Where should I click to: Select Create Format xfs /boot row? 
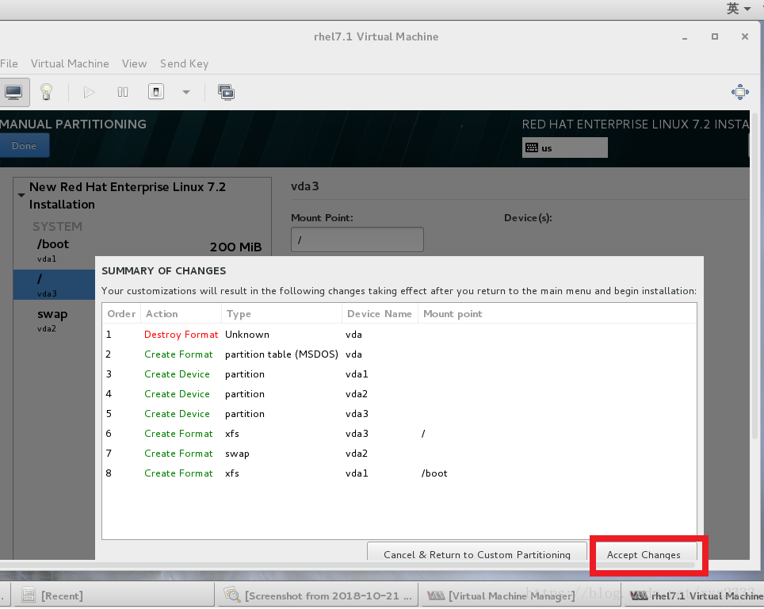pos(399,473)
